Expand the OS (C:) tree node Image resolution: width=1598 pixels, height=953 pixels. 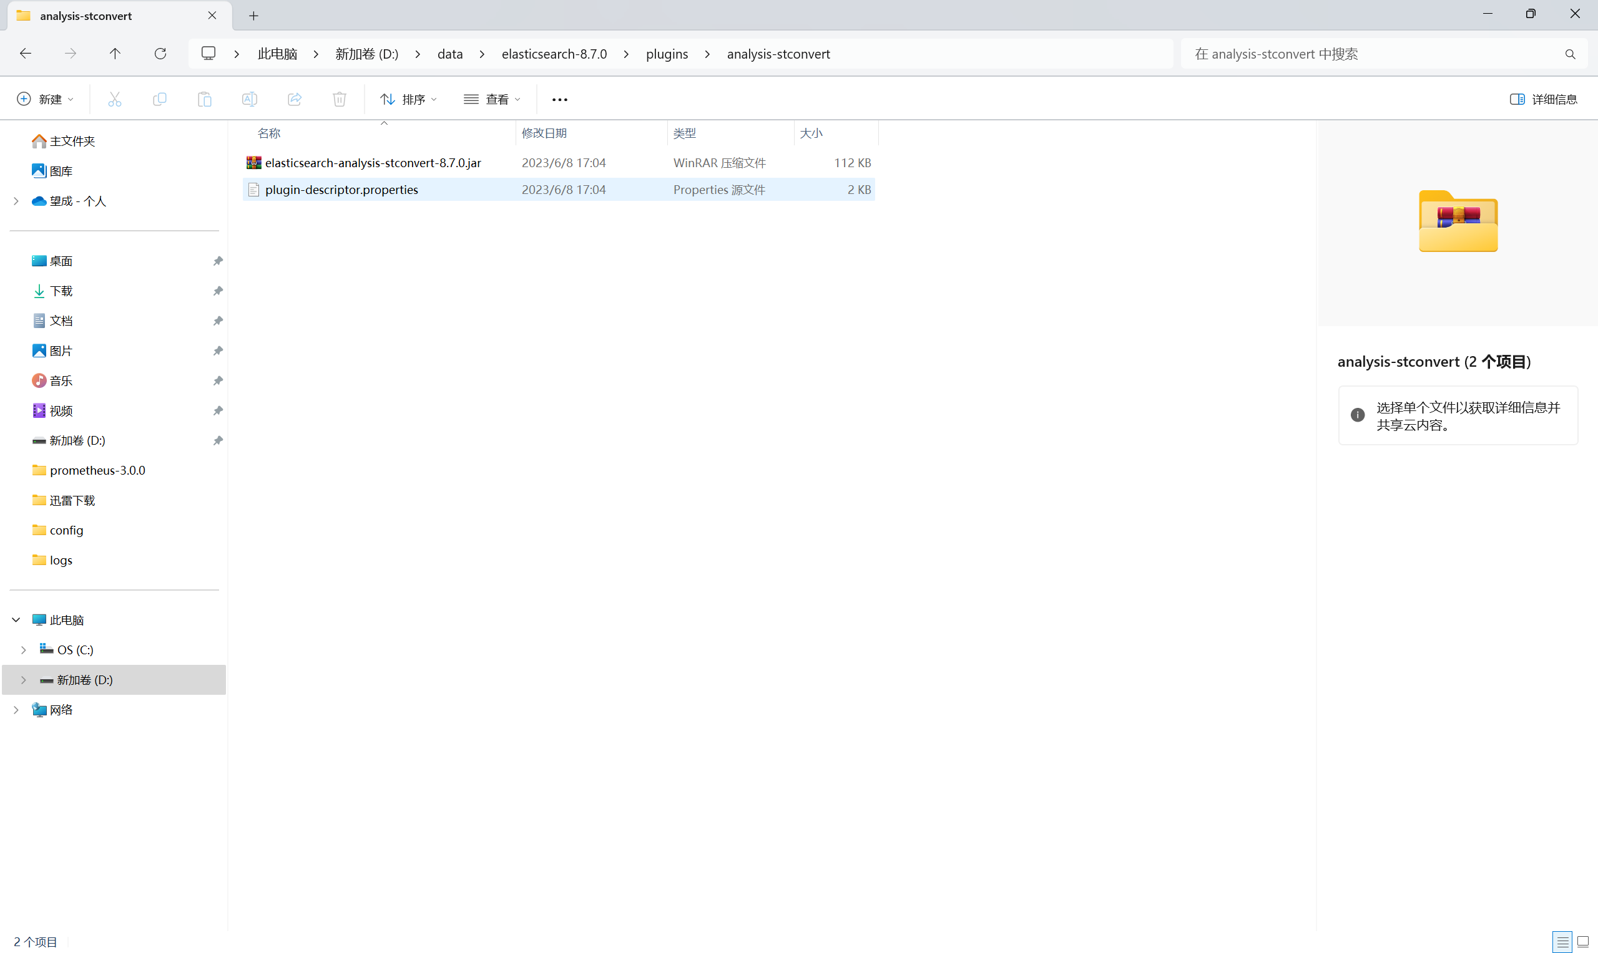[x=24, y=650]
